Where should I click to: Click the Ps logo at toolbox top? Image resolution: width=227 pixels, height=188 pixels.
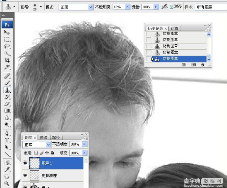(7, 25)
